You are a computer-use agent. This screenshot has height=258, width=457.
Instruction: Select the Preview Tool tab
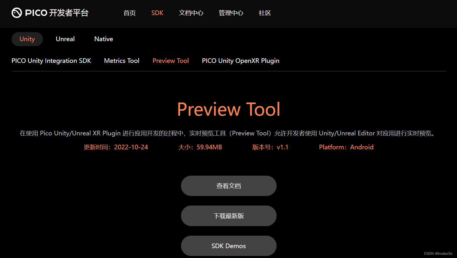click(x=171, y=61)
